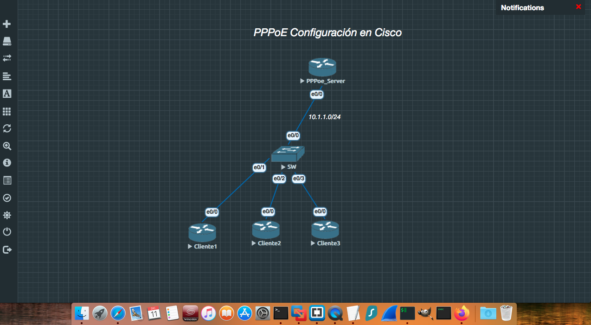Open the settings gear
This screenshot has height=325, width=591.
click(6, 215)
